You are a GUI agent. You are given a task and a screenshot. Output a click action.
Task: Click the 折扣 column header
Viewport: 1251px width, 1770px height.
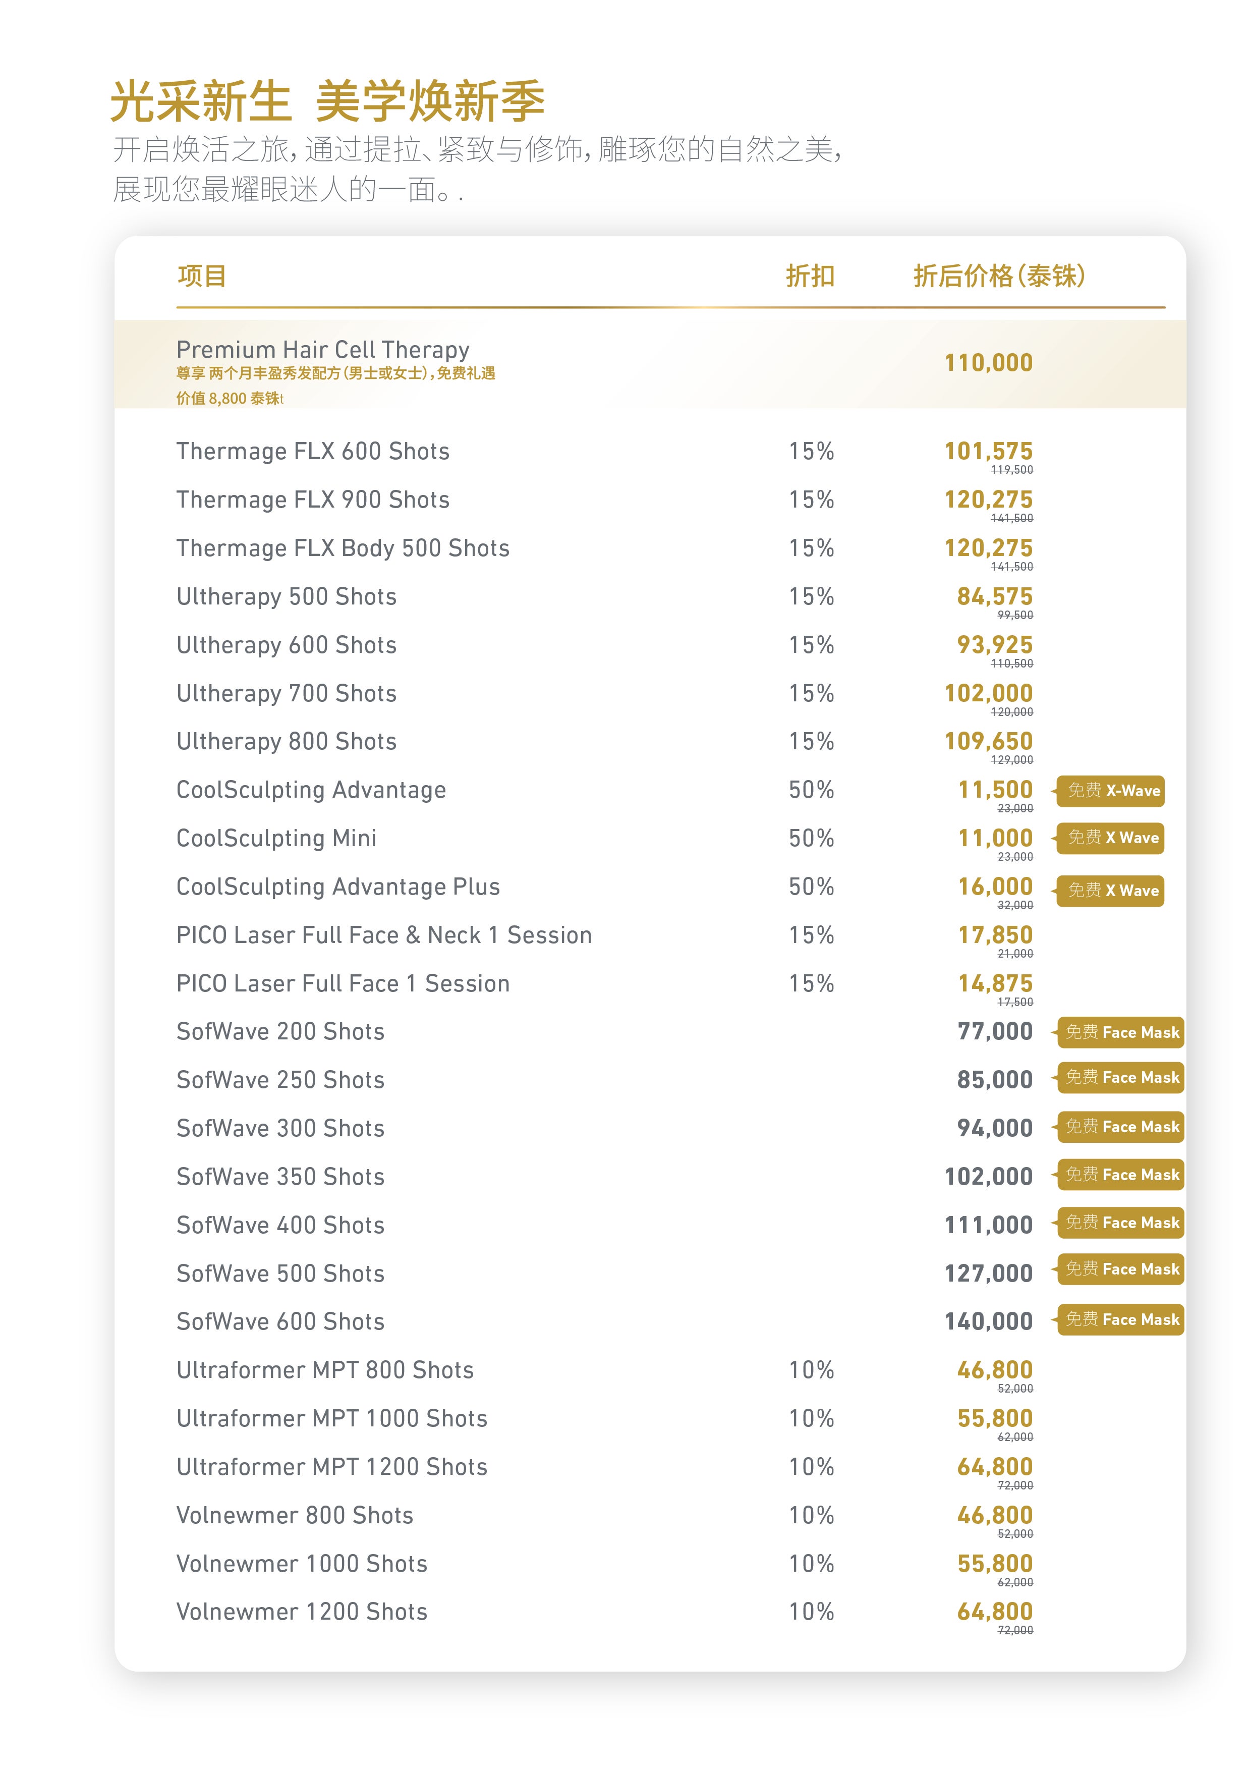810,276
